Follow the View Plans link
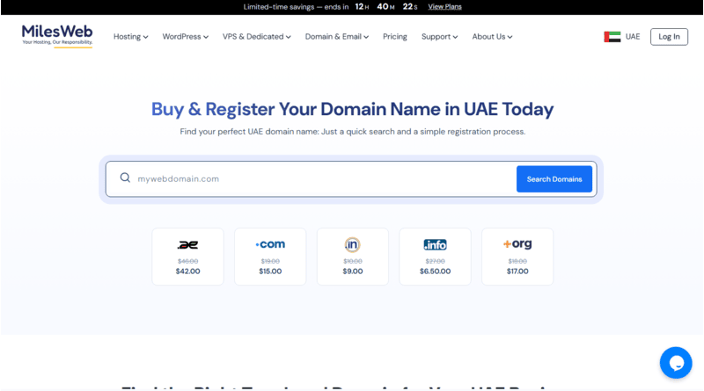This screenshot has height=391, width=704. 444,7
